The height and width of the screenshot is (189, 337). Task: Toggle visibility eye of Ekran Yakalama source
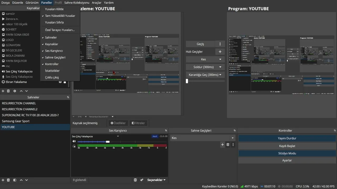(60, 82)
